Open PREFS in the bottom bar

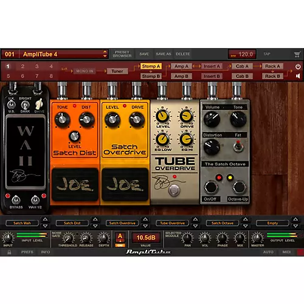(x=27, y=252)
